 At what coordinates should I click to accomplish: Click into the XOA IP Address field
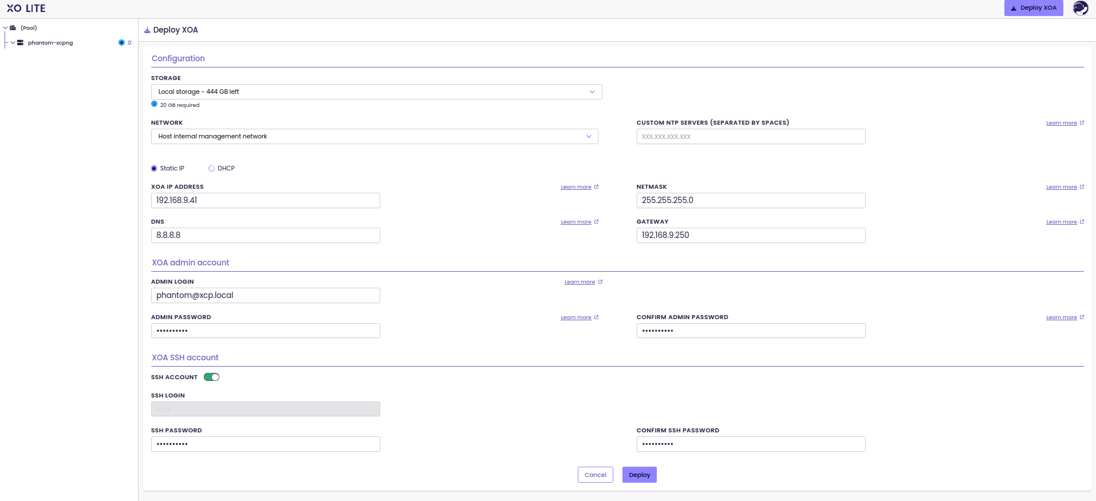tap(265, 201)
